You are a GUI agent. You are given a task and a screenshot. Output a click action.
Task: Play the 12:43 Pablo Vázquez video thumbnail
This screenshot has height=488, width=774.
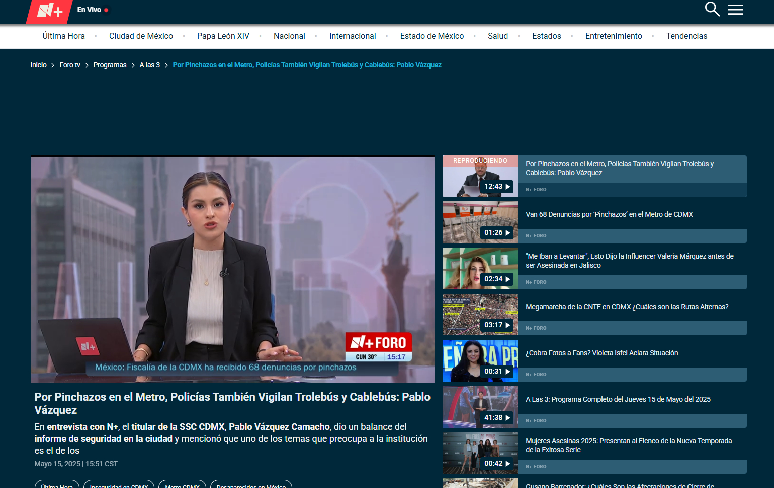(x=480, y=176)
